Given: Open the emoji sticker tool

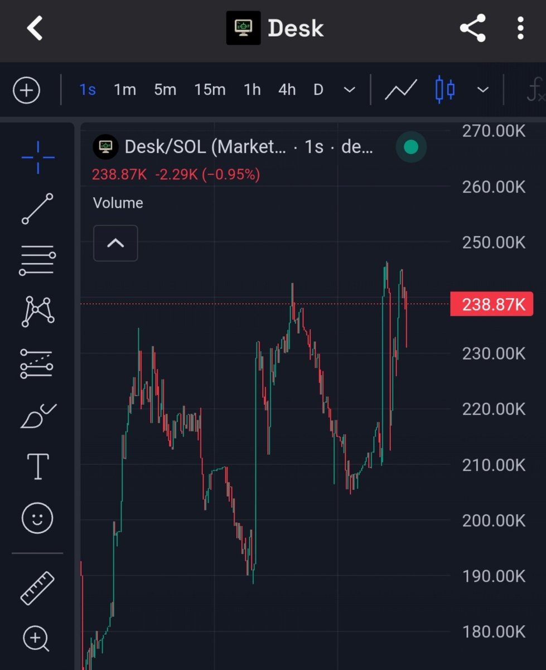Looking at the screenshot, I should pos(37,518).
